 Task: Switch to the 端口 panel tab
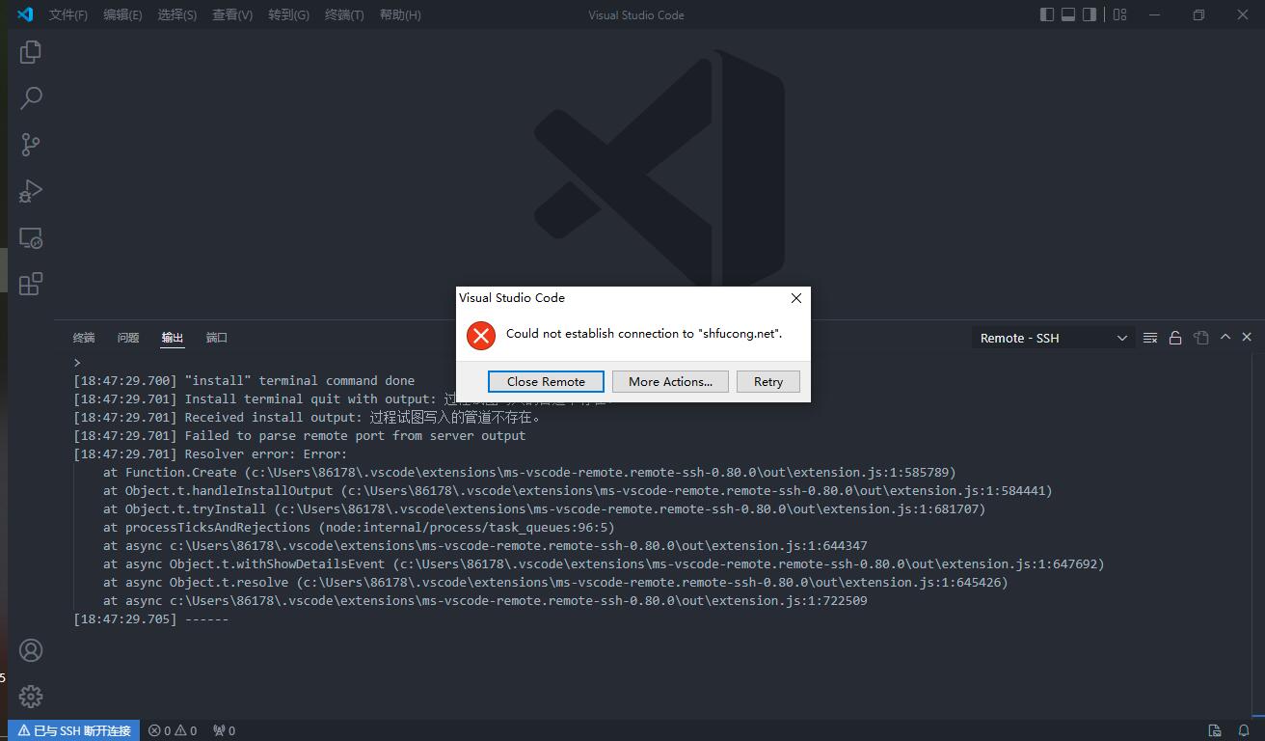point(217,338)
